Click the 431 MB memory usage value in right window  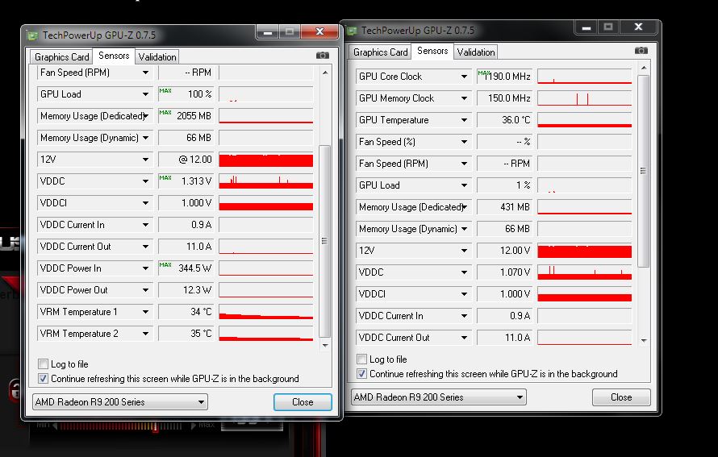pyautogui.click(x=504, y=207)
